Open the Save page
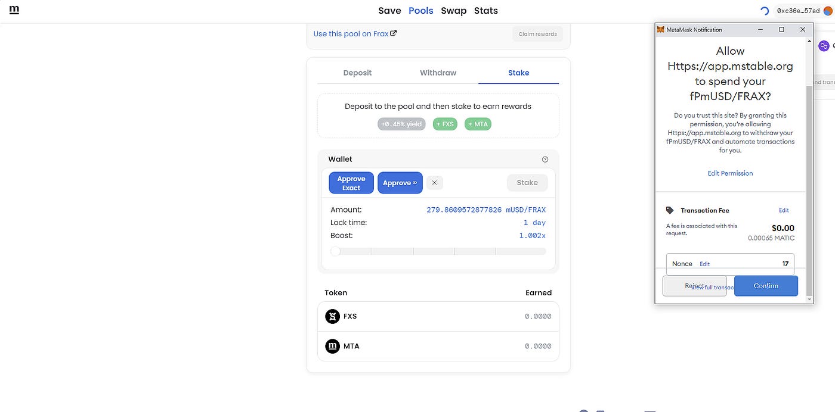The width and height of the screenshot is (835, 412). [x=389, y=11]
